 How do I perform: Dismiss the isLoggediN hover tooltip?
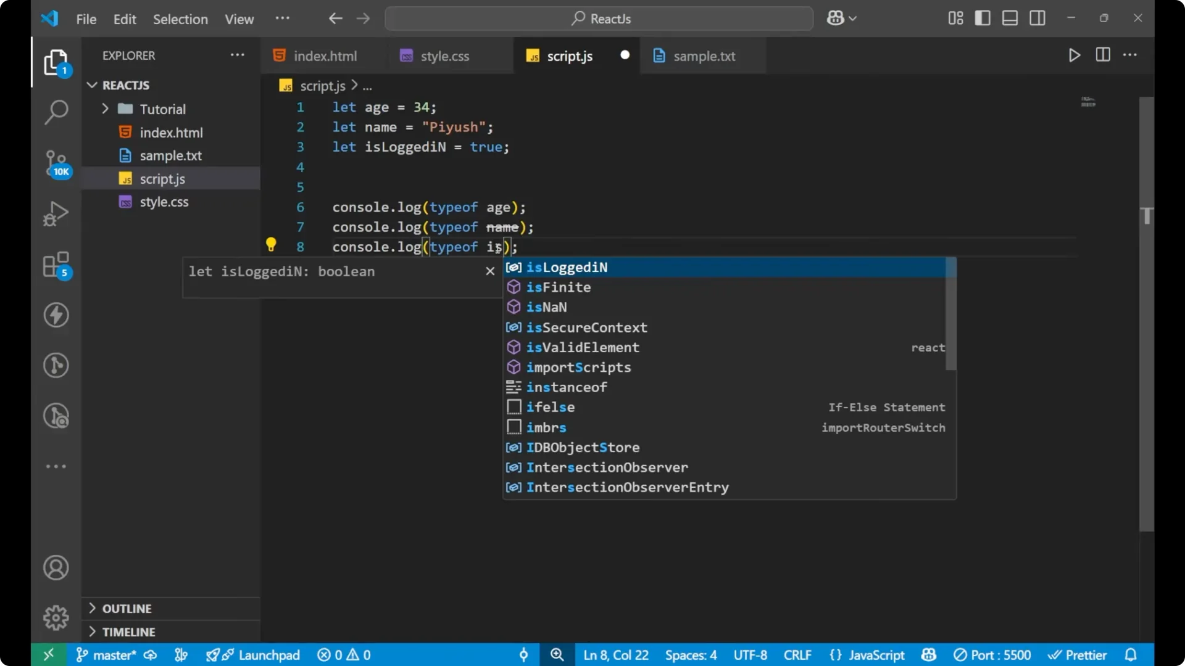pos(490,271)
